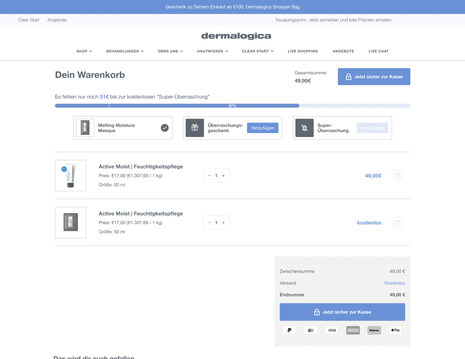Toggle the Melting Moisture Masque checkmark
Viewport: 465px width, 359px height.
point(165,128)
